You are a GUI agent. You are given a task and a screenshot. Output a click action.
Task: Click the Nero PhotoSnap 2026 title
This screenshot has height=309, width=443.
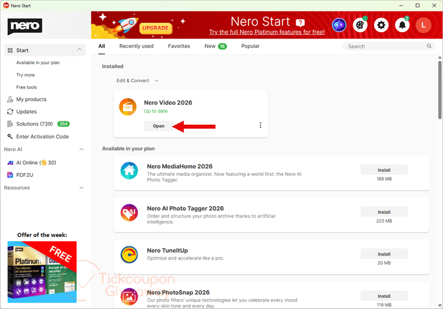178,292
